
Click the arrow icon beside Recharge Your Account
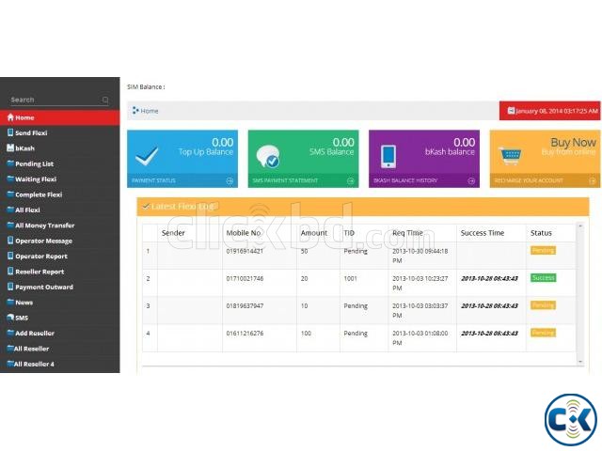(593, 180)
